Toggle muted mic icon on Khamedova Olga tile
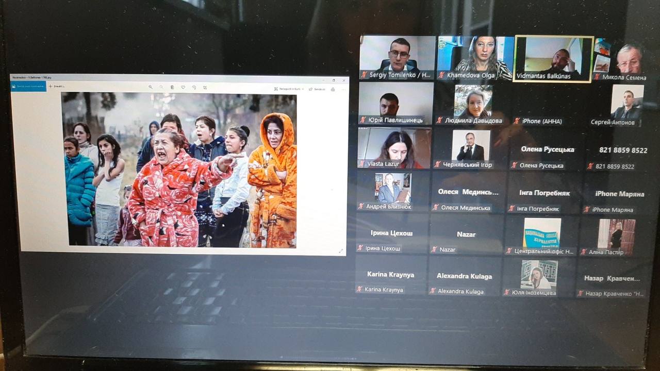Viewport: 660px width, 371px height. click(440, 75)
